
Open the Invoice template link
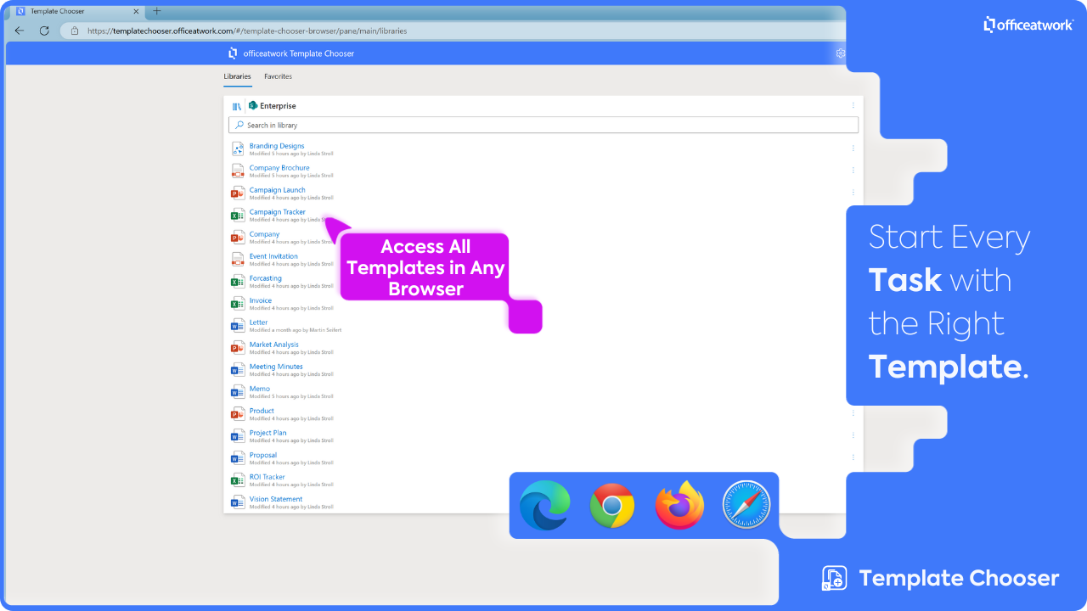click(x=261, y=300)
